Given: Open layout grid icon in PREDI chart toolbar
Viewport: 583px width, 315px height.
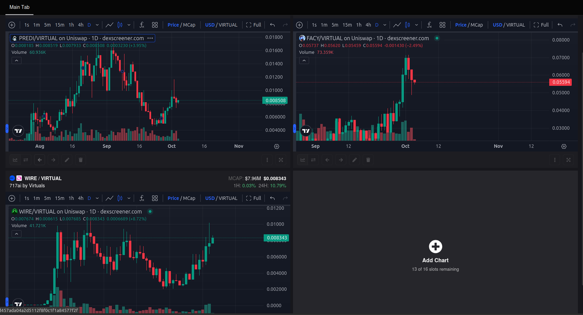Looking at the screenshot, I should click(154, 25).
